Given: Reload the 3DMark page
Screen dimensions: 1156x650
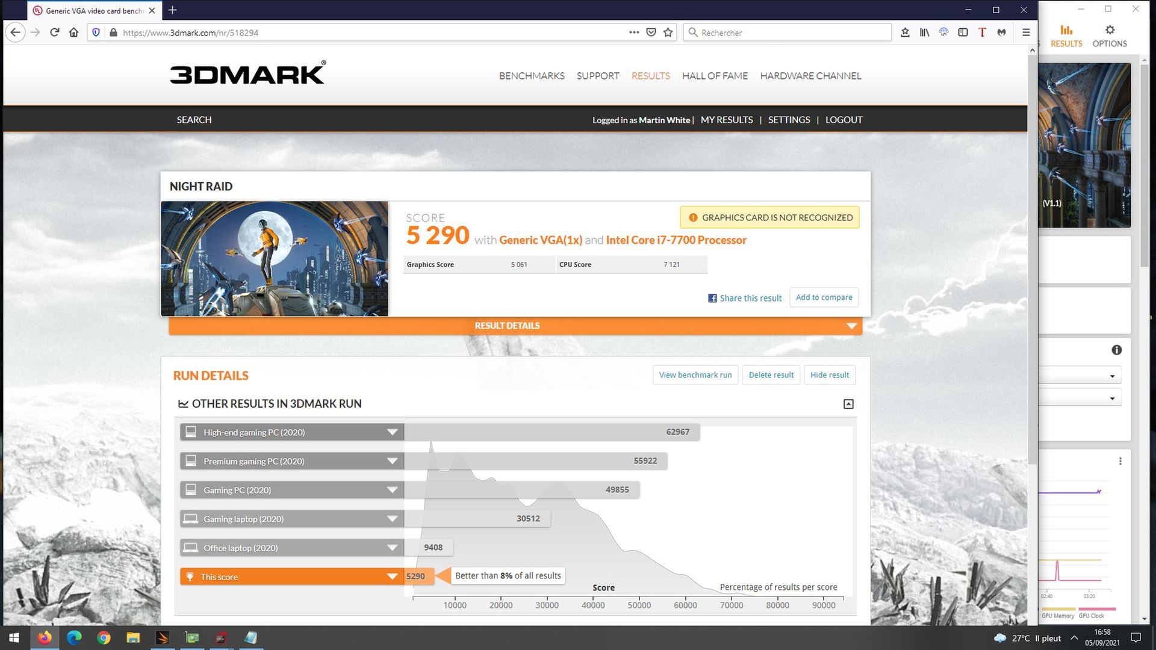Looking at the screenshot, I should (x=55, y=32).
